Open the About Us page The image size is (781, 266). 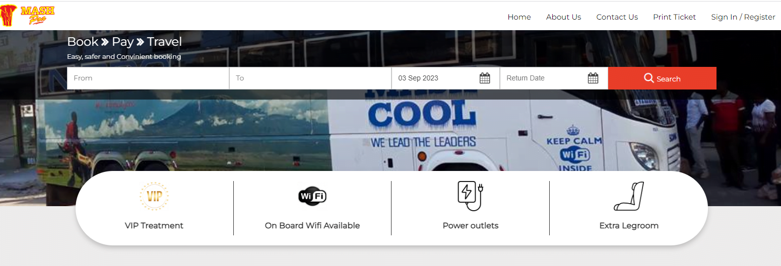(563, 17)
